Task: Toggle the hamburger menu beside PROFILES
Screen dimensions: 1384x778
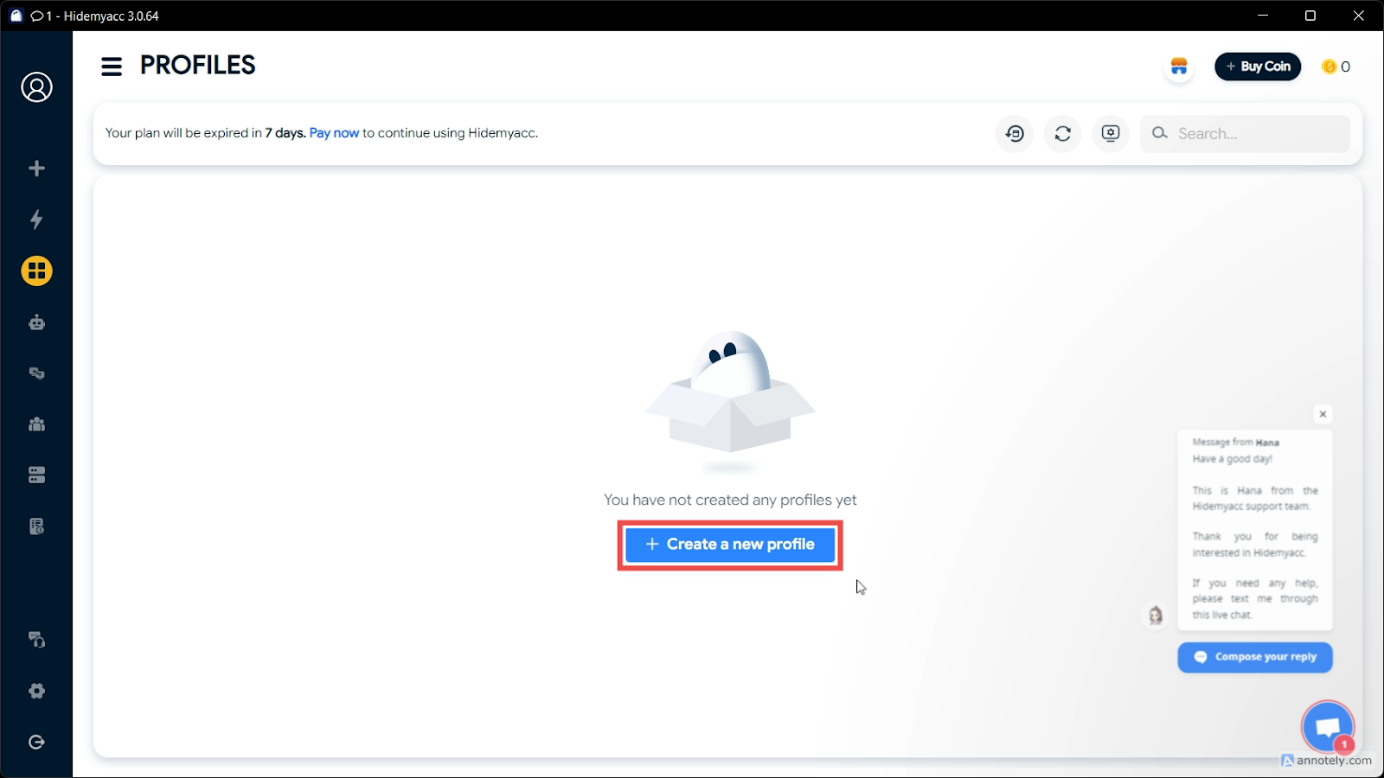Action: tap(112, 67)
